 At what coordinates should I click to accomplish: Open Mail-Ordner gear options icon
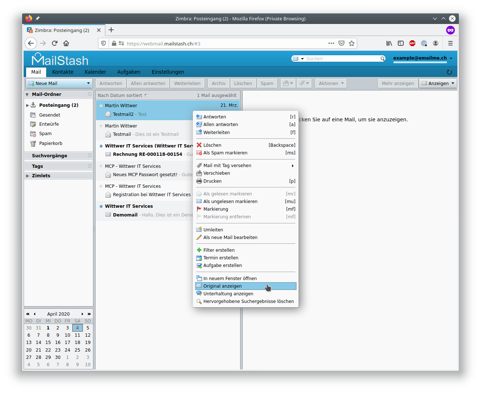89,94
